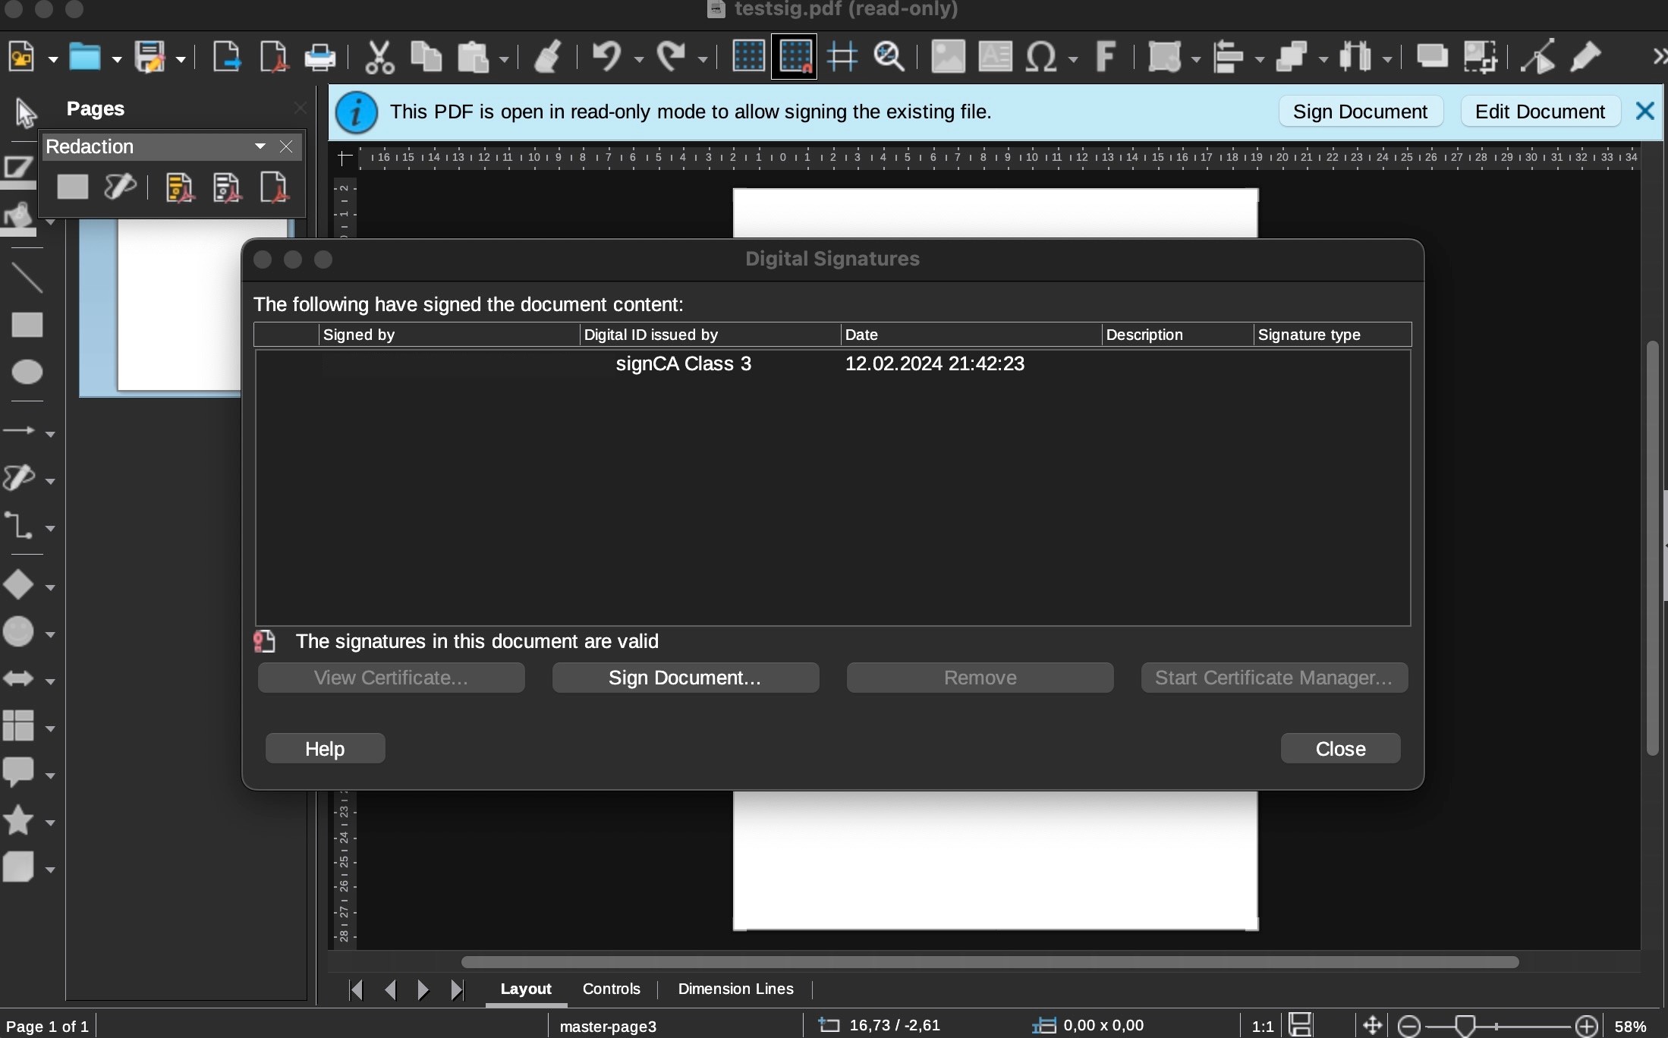Expand the Redaction panel dropdown
This screenshot has height=1038, width=1668.
click(258, 146)
